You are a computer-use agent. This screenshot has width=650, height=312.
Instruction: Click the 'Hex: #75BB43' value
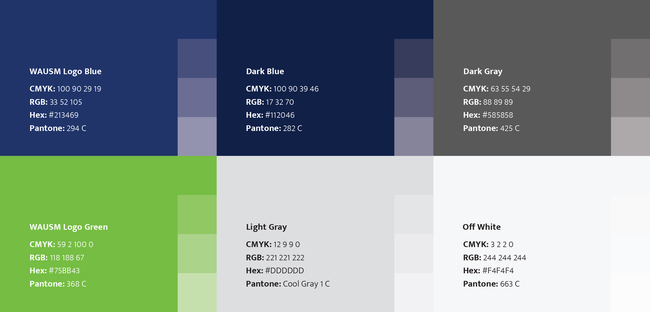point(55,271)
